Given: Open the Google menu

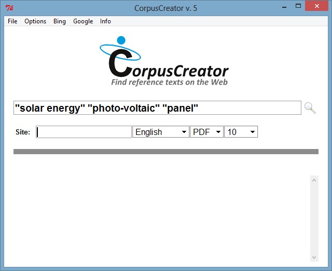Looking at the screenshot, I should 83,21.
